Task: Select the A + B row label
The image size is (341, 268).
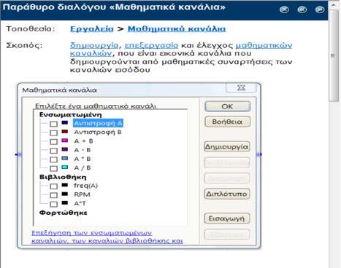Action: pos(83,141)
